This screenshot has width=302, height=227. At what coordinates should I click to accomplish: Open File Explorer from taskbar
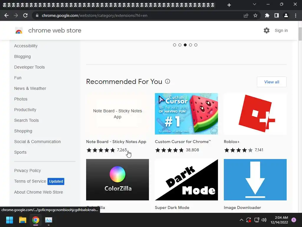pos(22,220)
